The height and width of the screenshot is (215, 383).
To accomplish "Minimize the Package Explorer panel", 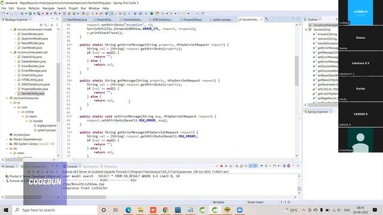I will coord(52,19).
